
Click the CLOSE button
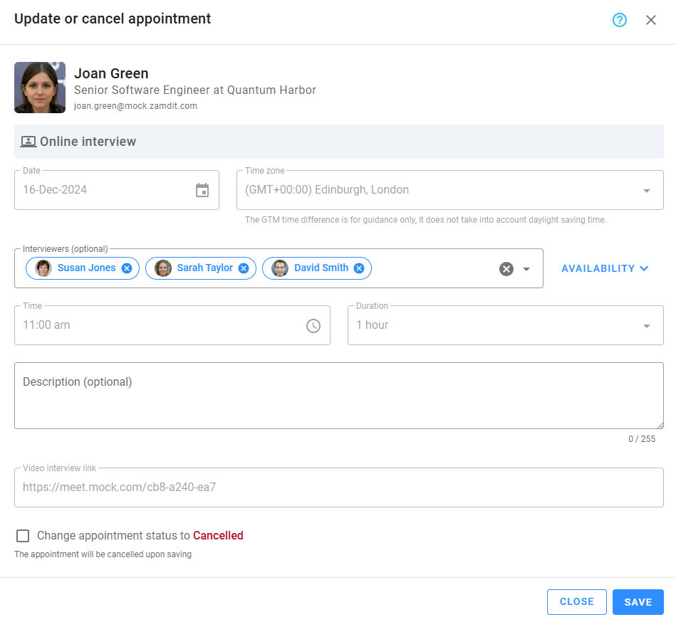(576, 601)
